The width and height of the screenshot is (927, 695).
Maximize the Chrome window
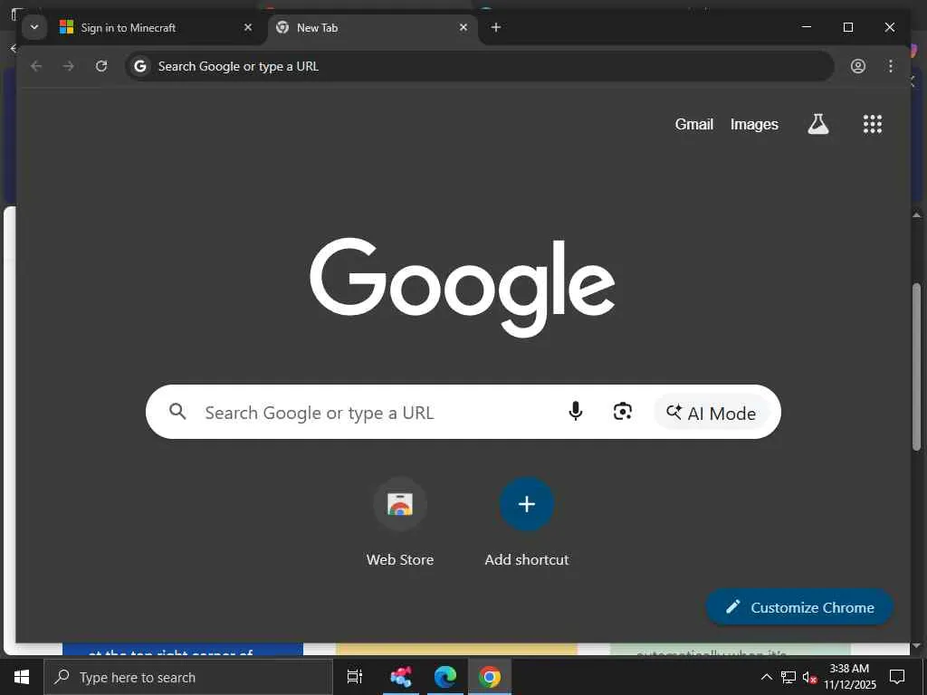tap(847, 27)
